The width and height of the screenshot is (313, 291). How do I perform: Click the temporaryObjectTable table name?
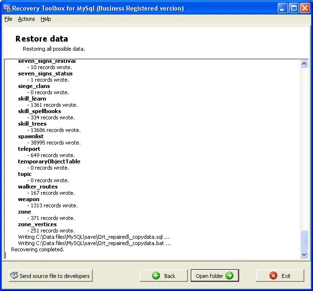tap(49, 161)
